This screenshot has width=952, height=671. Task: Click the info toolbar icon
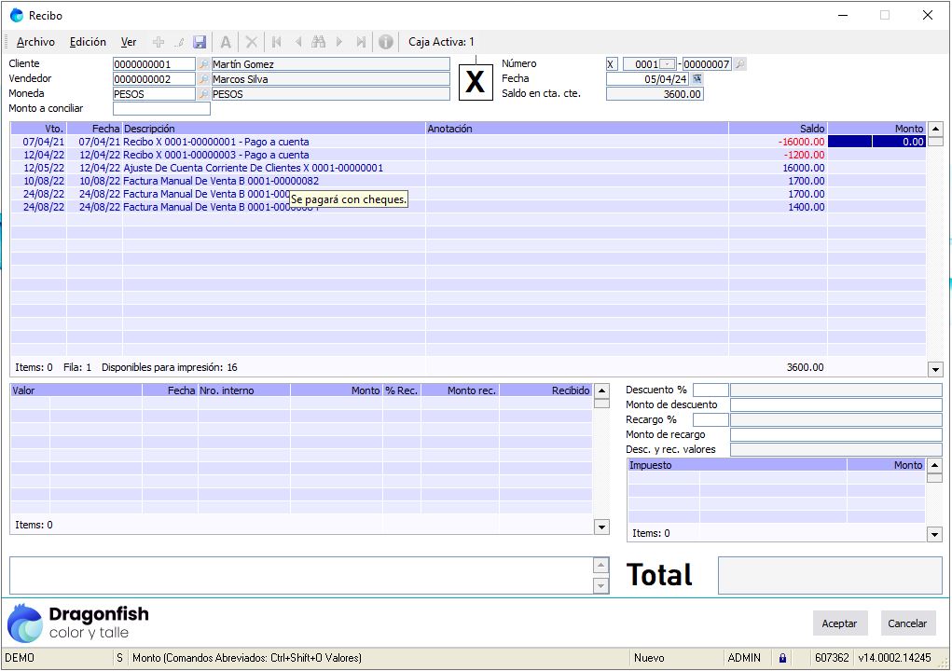[x=385, y=42]
